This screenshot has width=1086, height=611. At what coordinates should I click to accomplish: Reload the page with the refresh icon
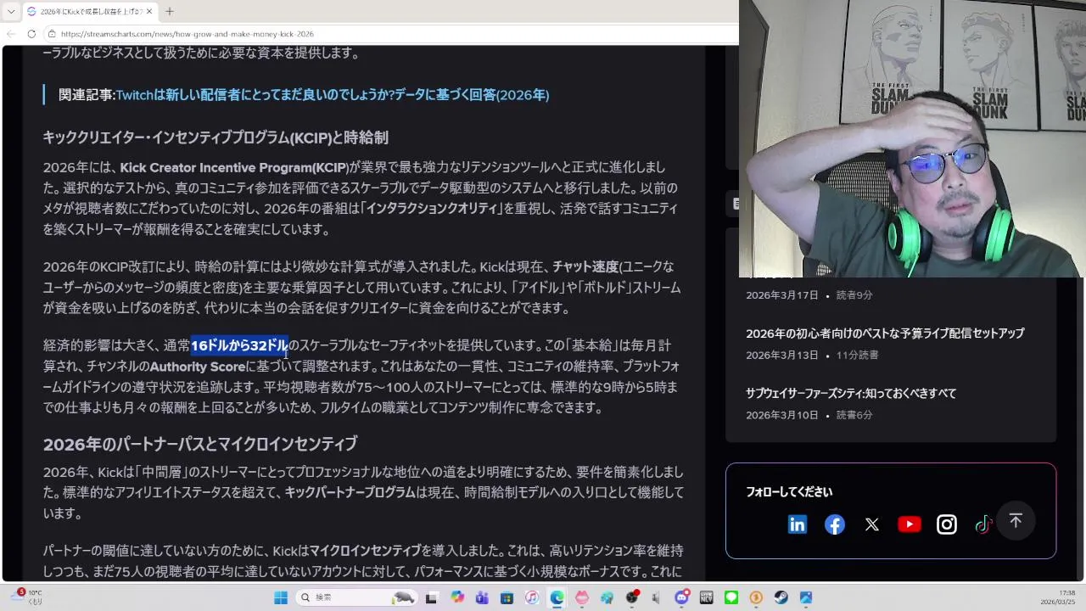pyautogui.click(x=31, y=34)
